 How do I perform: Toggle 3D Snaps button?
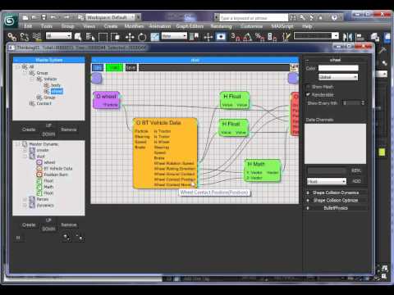(235, 36)
